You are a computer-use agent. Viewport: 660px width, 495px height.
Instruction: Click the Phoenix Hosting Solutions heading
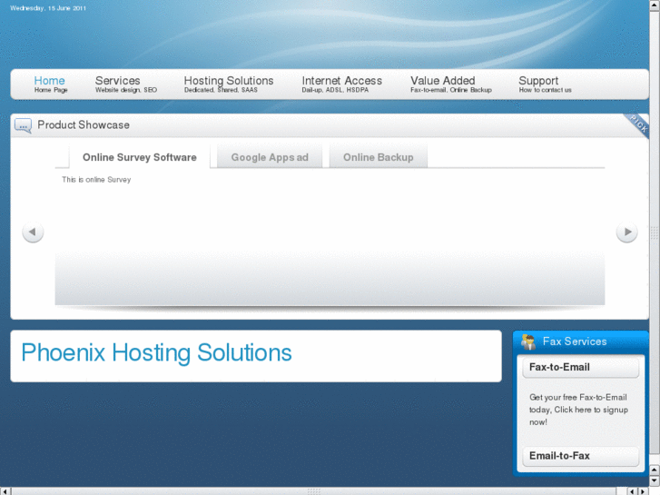point(156,352)
